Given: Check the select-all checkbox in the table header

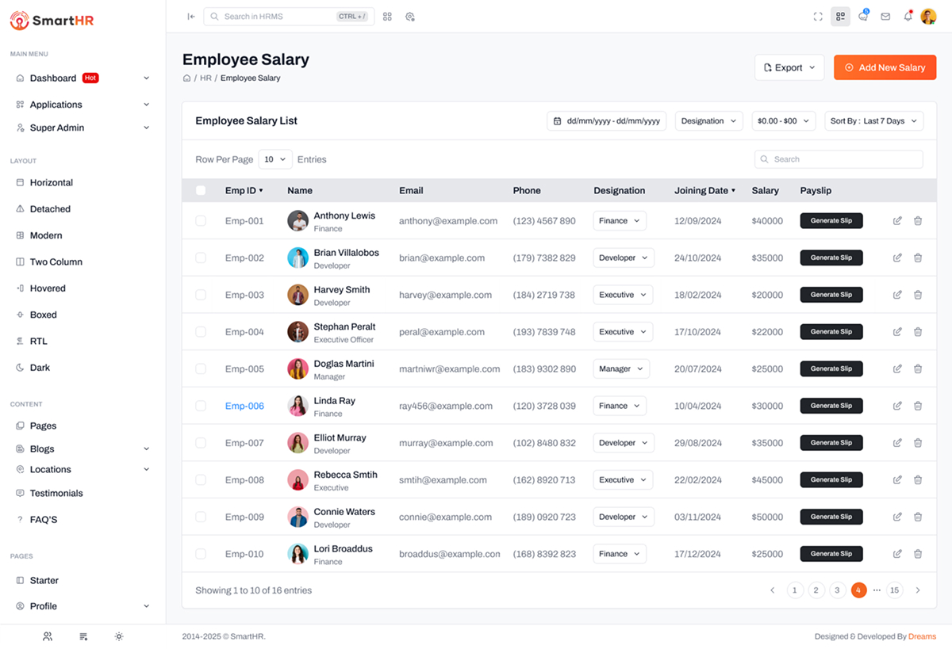Looking at the screenshot, I should (201, 190).
